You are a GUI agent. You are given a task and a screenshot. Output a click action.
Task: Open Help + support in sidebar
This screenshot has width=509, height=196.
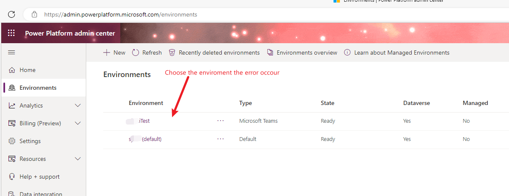(40, 177)
